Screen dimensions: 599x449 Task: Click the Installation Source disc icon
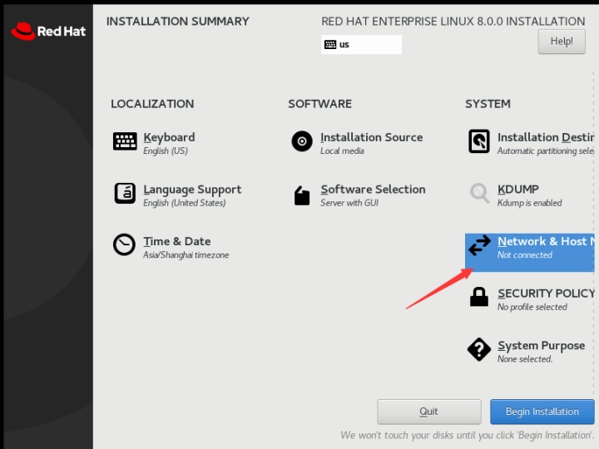tap(302, 141)
